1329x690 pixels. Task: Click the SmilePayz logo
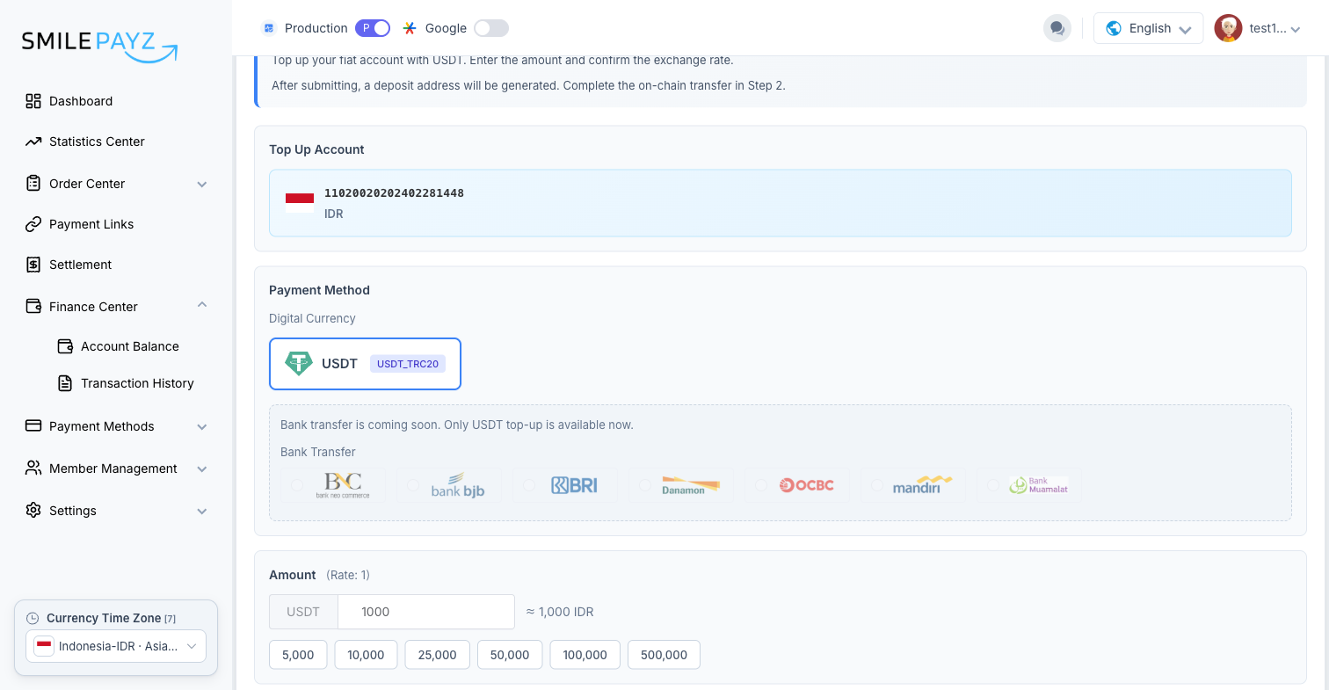click(99, 46)
